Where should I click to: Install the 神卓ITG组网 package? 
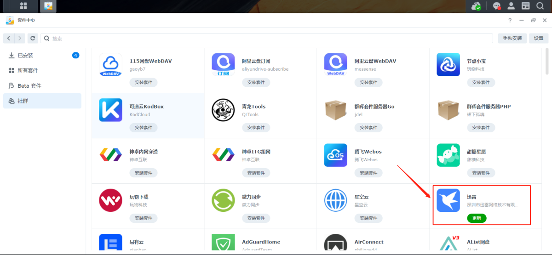(256, 173)
